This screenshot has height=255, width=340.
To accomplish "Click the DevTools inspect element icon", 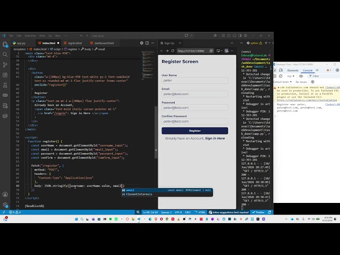I will 275,70.
